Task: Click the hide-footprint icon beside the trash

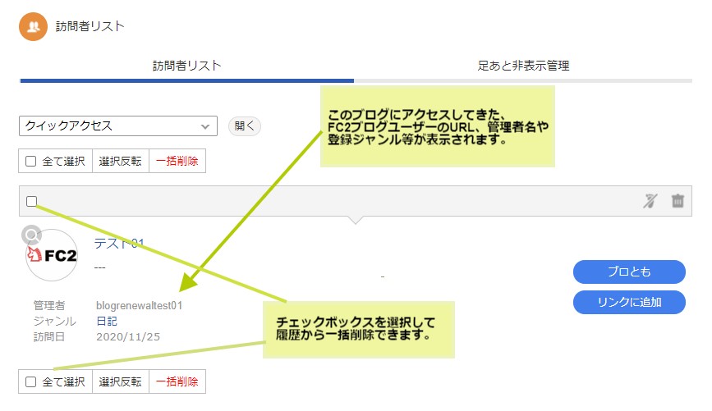Action: point(651,201)
